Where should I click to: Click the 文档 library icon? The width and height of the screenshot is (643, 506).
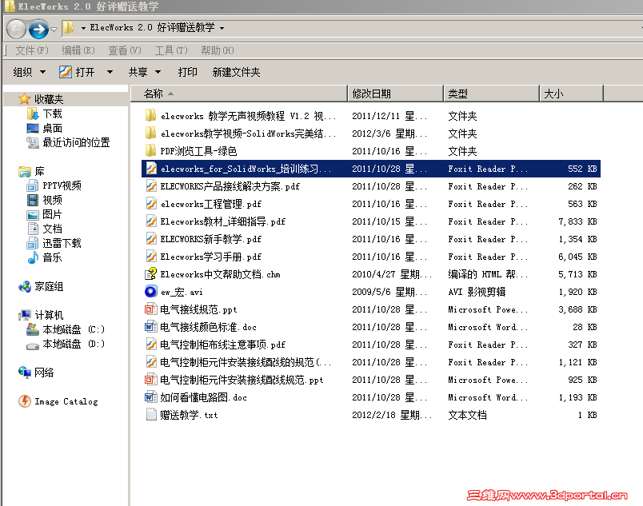(x=33, y=229)
